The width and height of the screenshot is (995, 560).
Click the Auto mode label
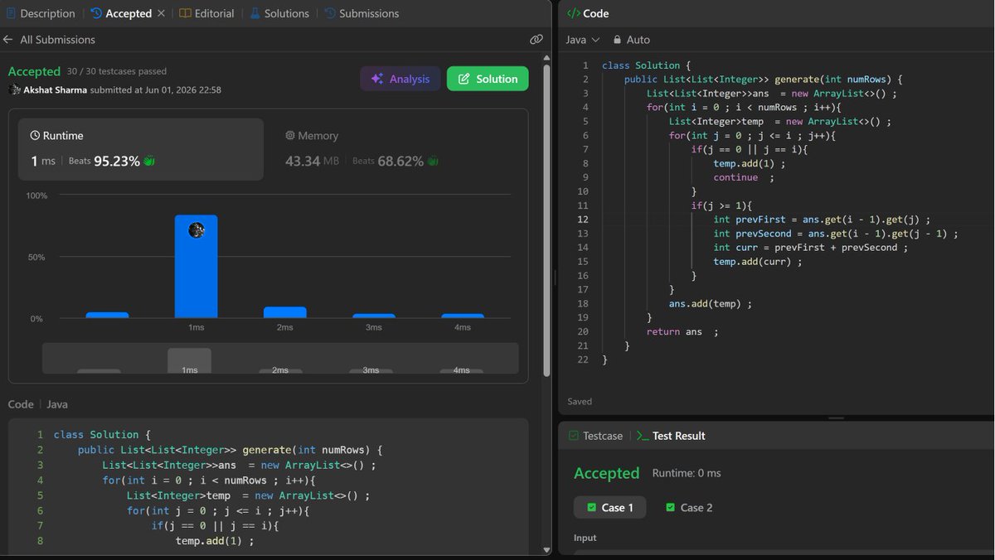[x=638, y=40]
